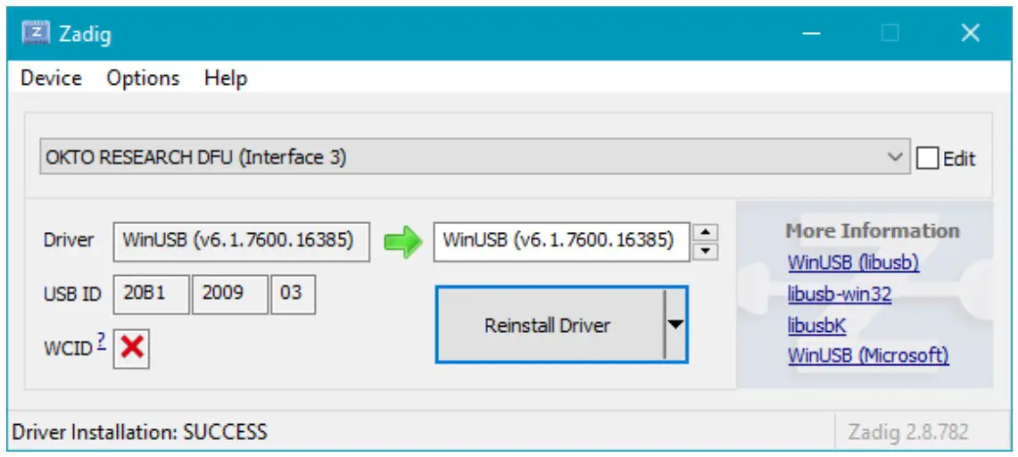Open the WinUSB (Microsoft) link
The width and height of the screenshot is (1018, 457).
(868, 355)
